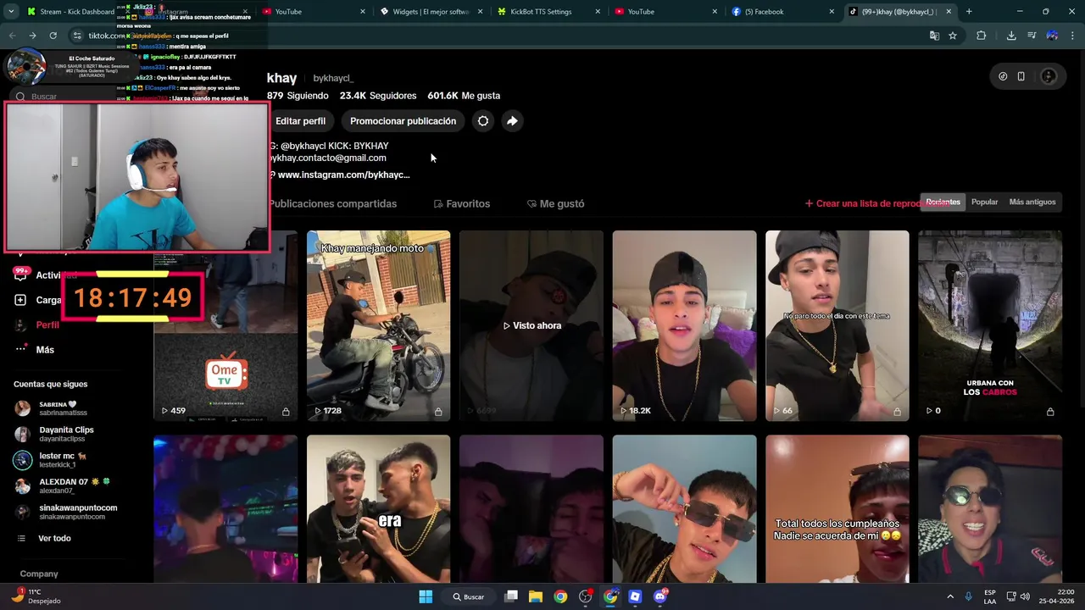This screenshot has height=610, width=1085.
Task: Open 'No paro todo el dia' video
Action: tap(837, 325)
